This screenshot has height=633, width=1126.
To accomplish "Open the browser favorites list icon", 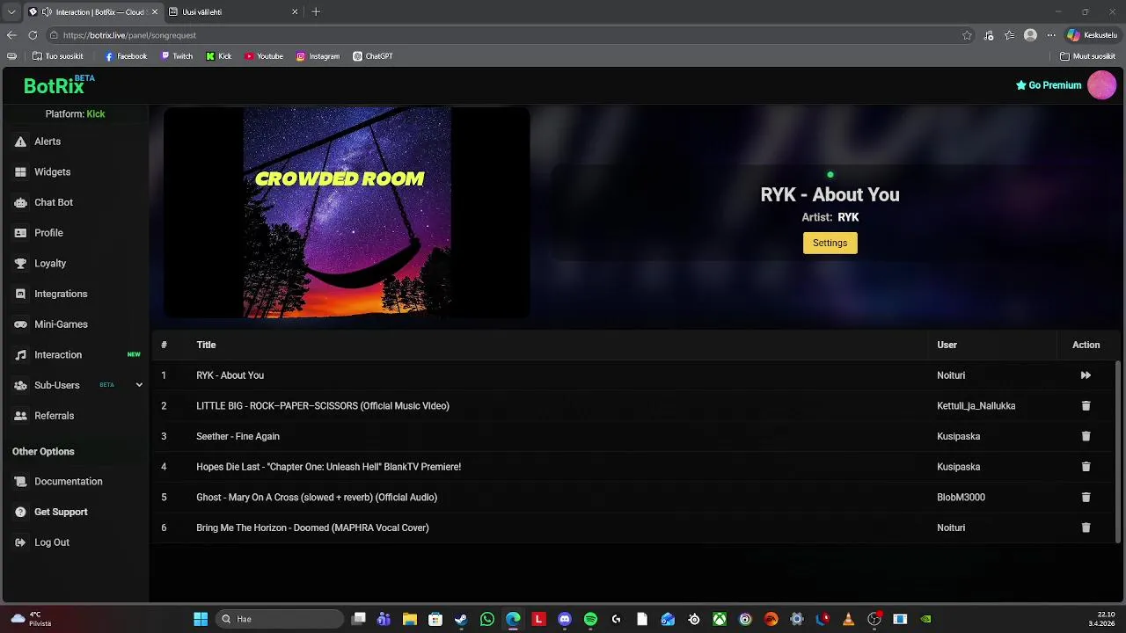I will pyautogui.click(x=1010, y=35).
